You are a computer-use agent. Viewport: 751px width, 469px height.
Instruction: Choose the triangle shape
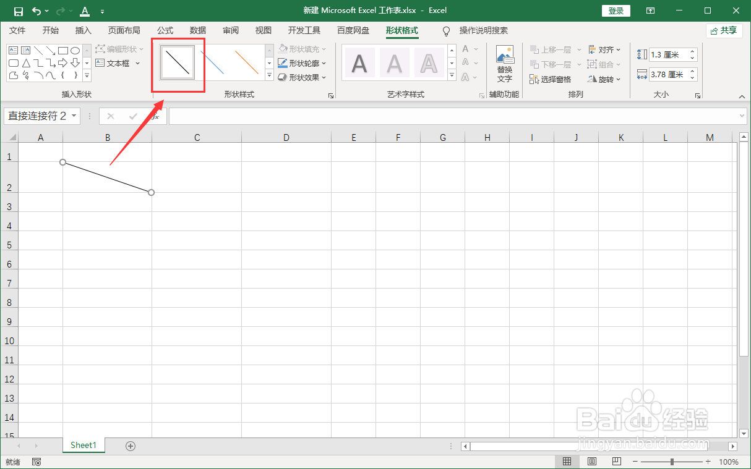coord(25,63)
